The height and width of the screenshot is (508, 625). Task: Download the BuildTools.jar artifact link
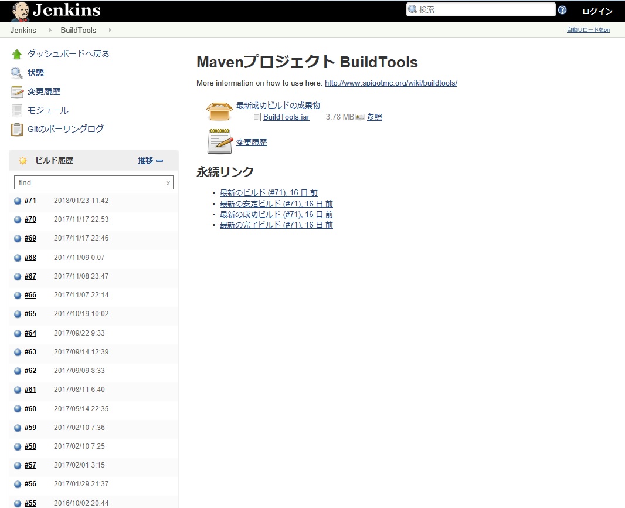tap(286, 117)
